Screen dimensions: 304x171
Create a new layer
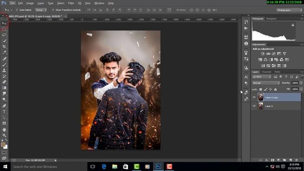[290, 160]
